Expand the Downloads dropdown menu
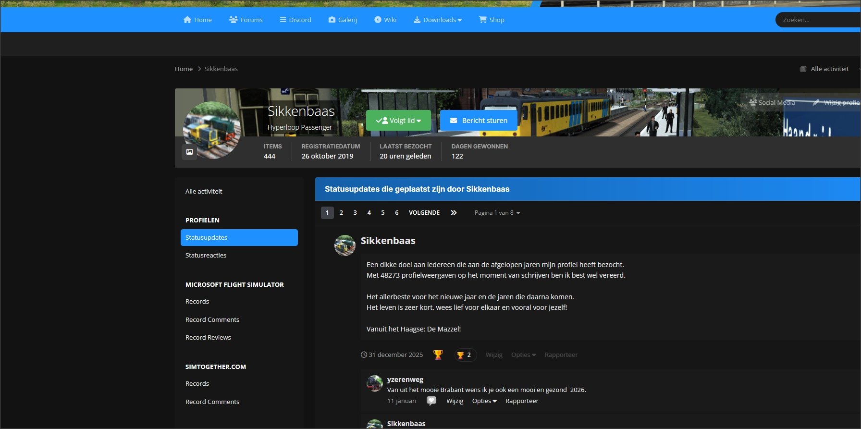The image size is (861, 429). click(438, 20)
